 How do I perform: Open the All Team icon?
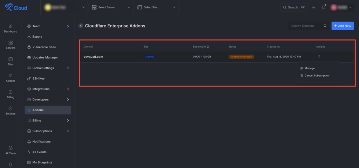(x=11, y=148)
